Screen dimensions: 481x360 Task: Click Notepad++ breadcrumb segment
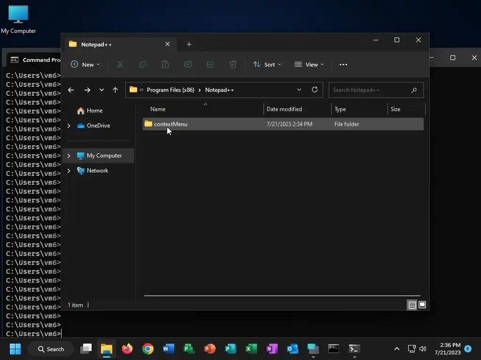(219, 90)
